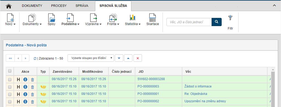281x107 pixels.
Task: Click the H icon in row PO-000000002
Action: 18,102
